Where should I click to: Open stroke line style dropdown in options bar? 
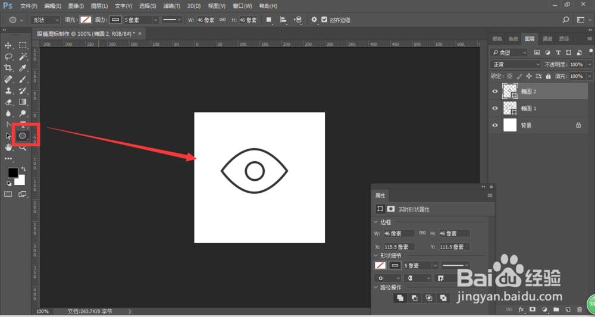click(x=173, y=20)
